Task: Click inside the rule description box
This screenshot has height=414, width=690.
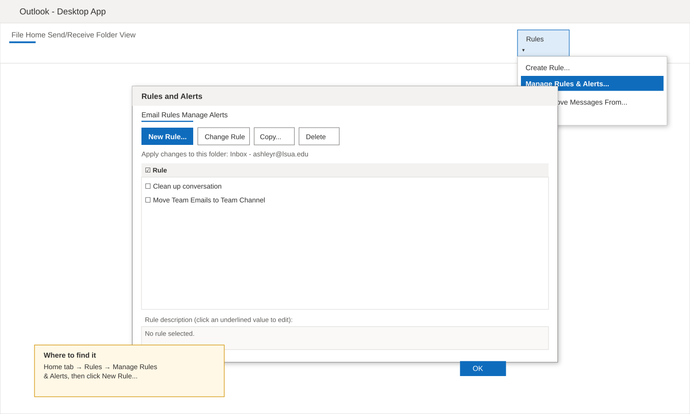Action: tap(345, 338)
